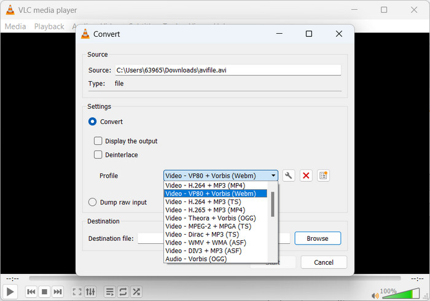Image resolution: width=430 pixels, height=301 pixels.
Task: Skip to previous media in VLC
Action: point(31,292)
